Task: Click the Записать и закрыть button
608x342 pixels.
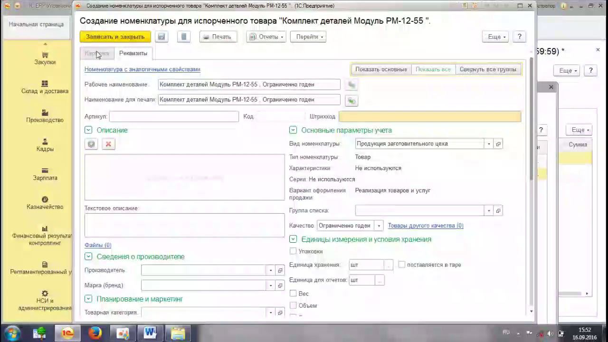Action: click(115, 37)
